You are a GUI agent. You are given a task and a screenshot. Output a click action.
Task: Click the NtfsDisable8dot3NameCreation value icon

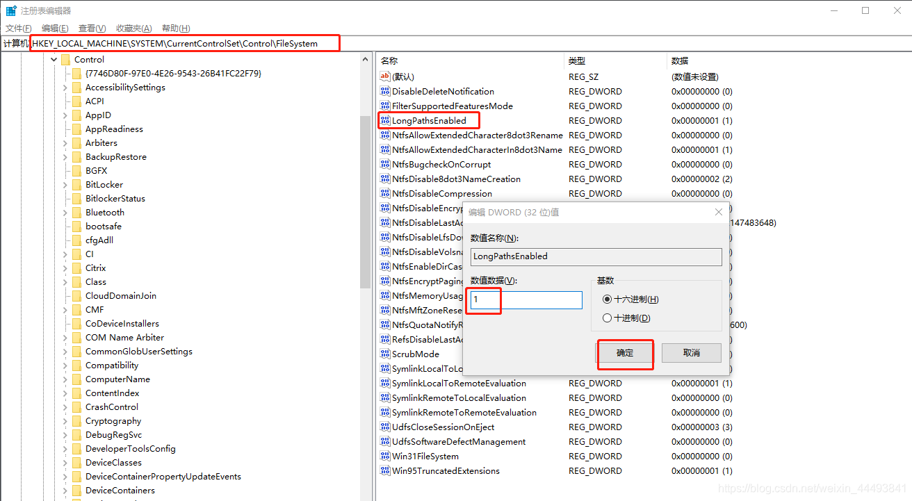[x=385, y=179]
